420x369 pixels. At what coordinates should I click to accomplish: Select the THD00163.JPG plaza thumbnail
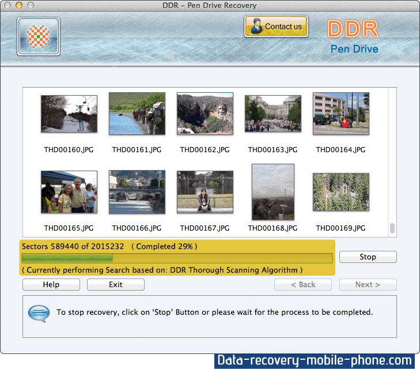pos(273,114)
